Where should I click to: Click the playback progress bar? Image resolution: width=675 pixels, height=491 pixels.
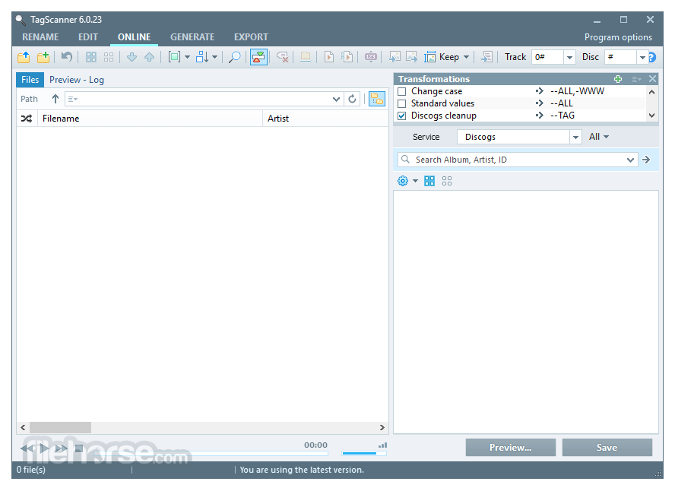pos(211,453)
